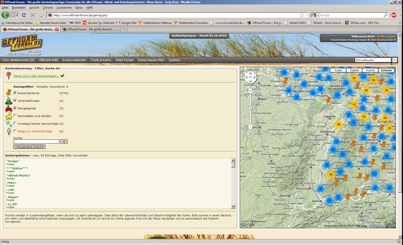Check Zeige nur meine Einträge
Image resolution: width=403 pixels, height=245 pixels.
pyautogui.click(x=15, y=131)
